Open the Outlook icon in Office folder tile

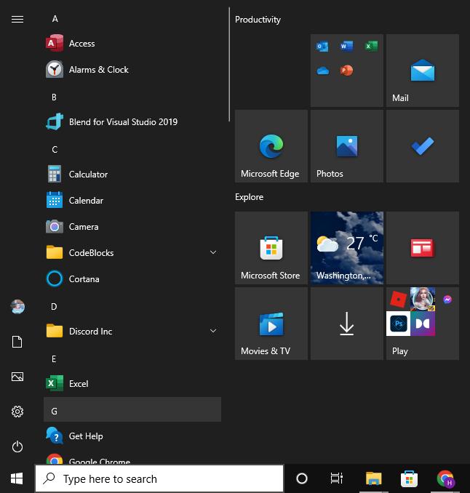[322, 47]
